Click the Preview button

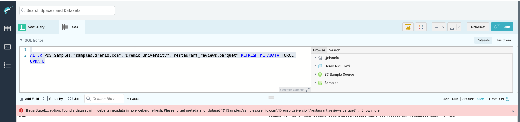[478, 27]
